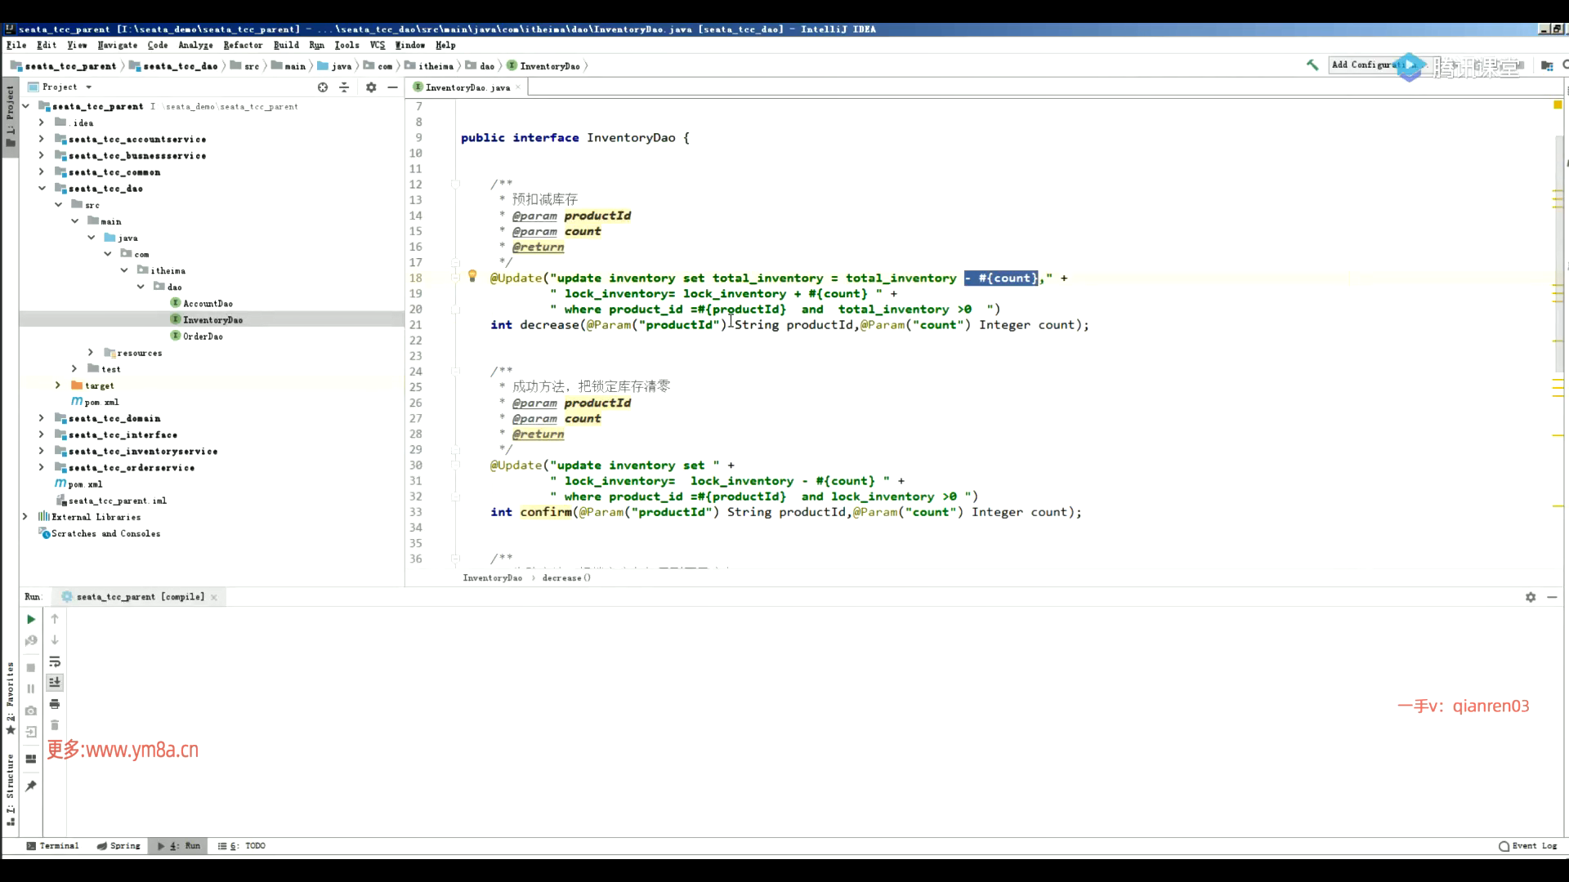Toggle the Favorites tool window stripe
Screen dimensions: 1569x882
coord(10,694)
